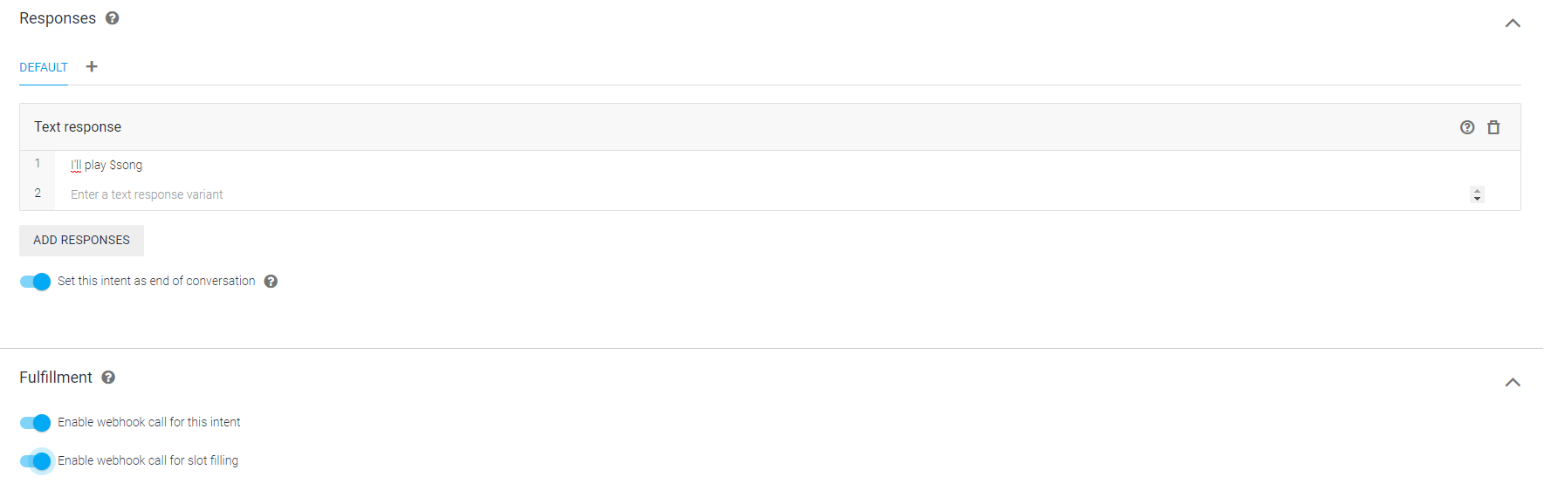The height and width of the screenshot is (497, 1558).
Task: Disable webhook call for slot filling toggle
Action: click(x=36, y=461)
